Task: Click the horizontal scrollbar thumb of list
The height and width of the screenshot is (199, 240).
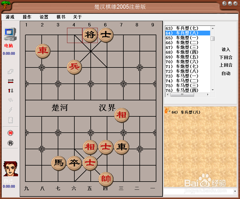Action: pos(182,94)
